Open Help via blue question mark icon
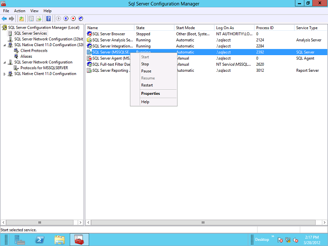Screen dimensions: 328x246 point(49,19)
